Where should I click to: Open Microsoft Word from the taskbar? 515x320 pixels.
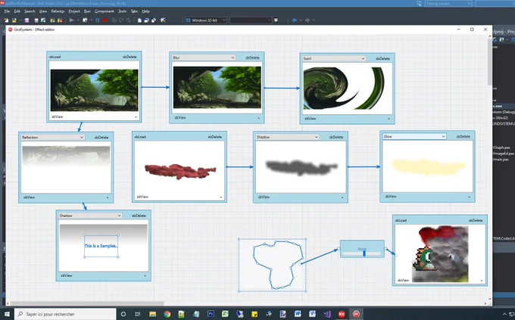[x=298, y=314]
